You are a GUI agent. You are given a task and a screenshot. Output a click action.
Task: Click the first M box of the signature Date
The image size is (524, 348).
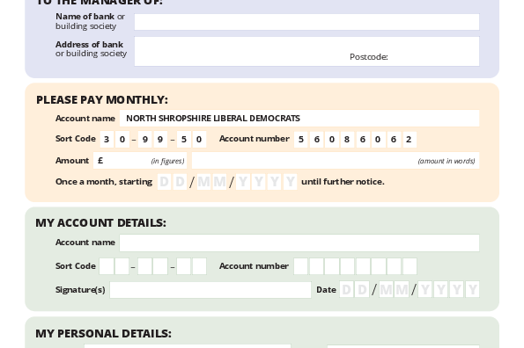coord(386,289)
